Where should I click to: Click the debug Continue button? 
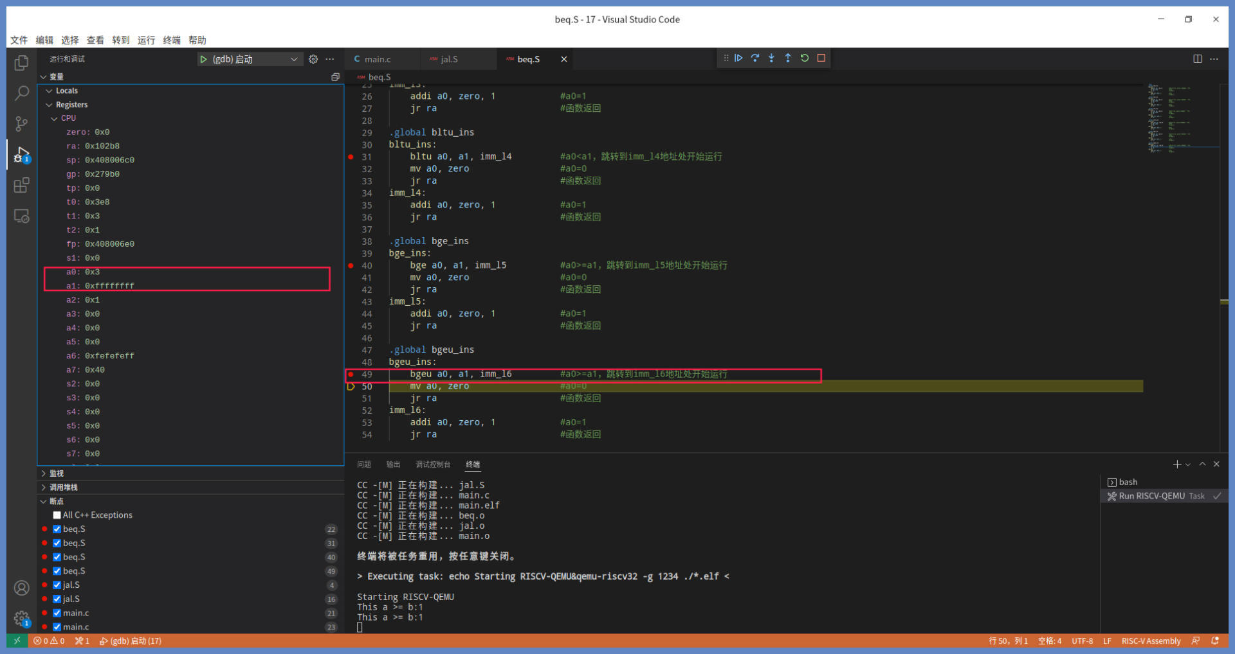point(738,58)
